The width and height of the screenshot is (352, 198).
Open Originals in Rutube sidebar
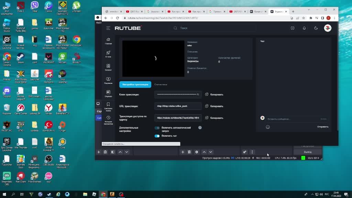108,93
